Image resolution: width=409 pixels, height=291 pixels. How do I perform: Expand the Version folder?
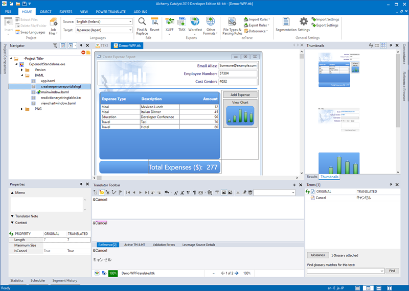click(x=21, y=70)
